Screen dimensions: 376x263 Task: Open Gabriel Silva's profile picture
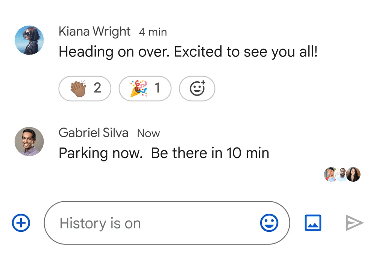[29, 141]
